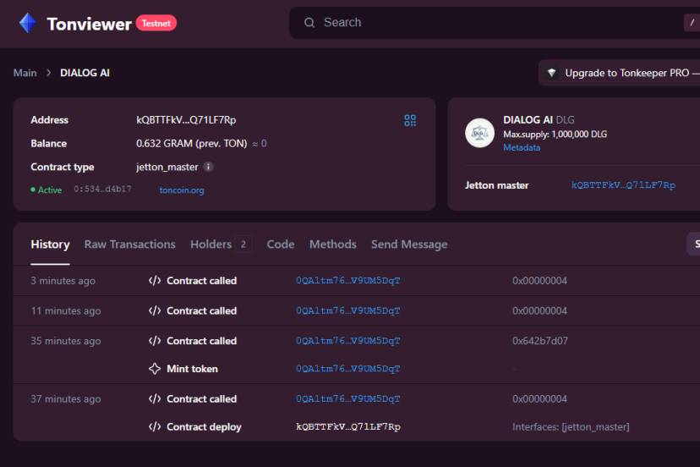The width and height of the screenshot is (700, 467).
Task: Click Contract called in 3 minutes ago row
Action: [202, 281]
